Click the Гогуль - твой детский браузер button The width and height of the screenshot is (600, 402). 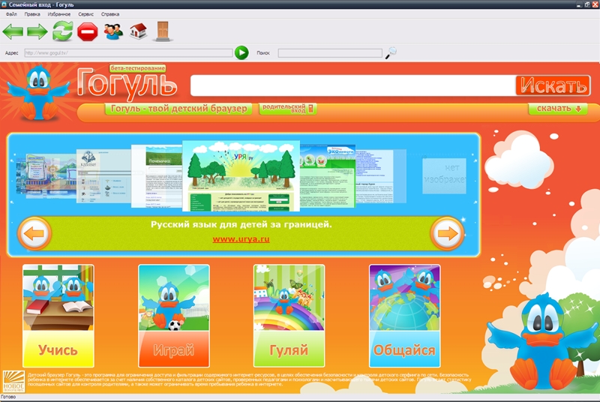178,109
